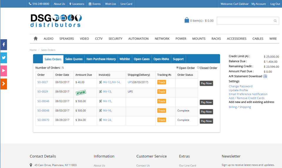
Task: Open the UPS shipping link for SO-0027
Action: [x=130, y=82]
